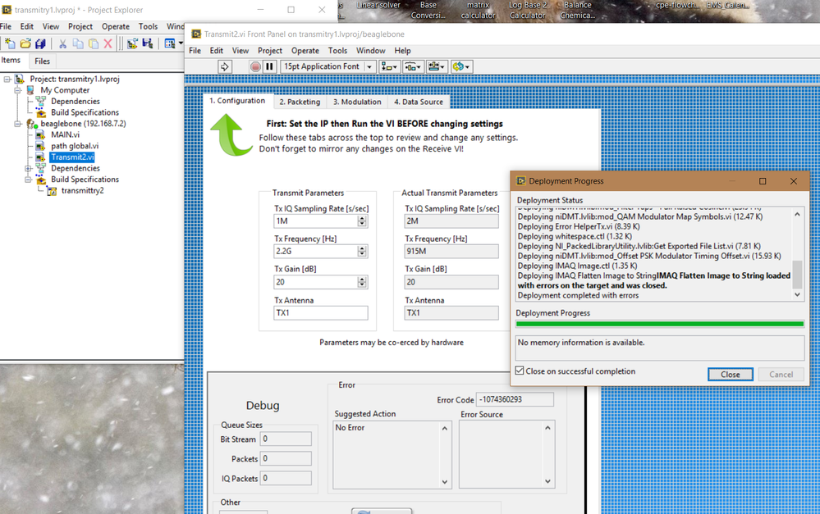Click the Tx IQ Sampling Rate stepper
Viewport: 820px width, 514px height.
(x=362, y=221)
